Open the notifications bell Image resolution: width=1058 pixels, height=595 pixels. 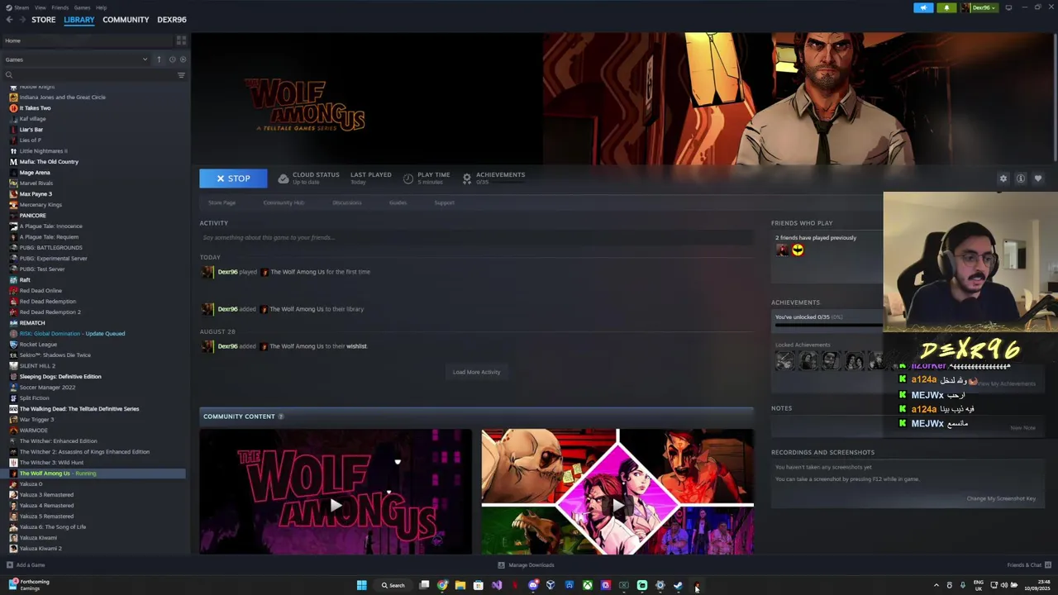pyautogui.click(x=946, y=7)
